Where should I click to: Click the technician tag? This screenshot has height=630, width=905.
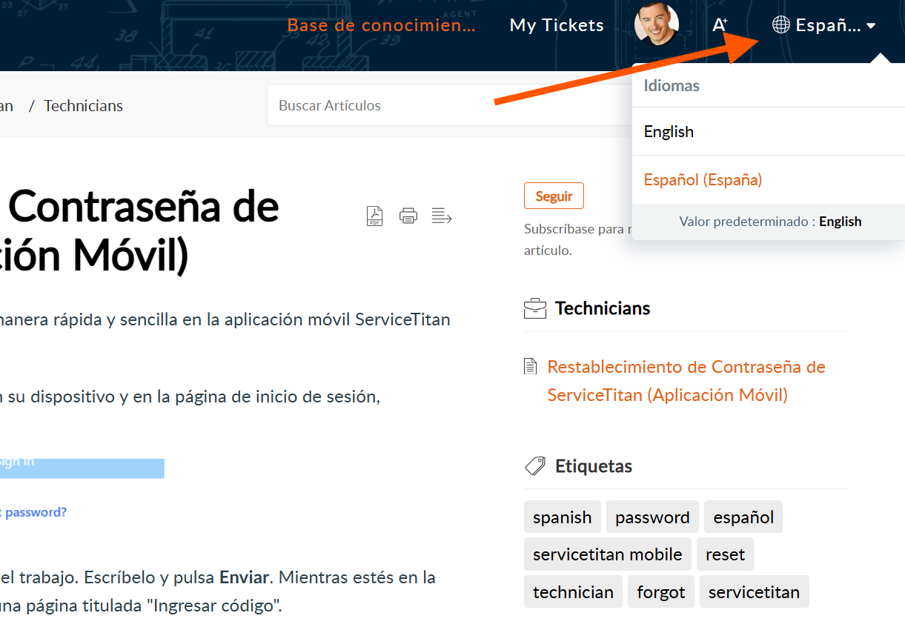click(x=573, y=592)
